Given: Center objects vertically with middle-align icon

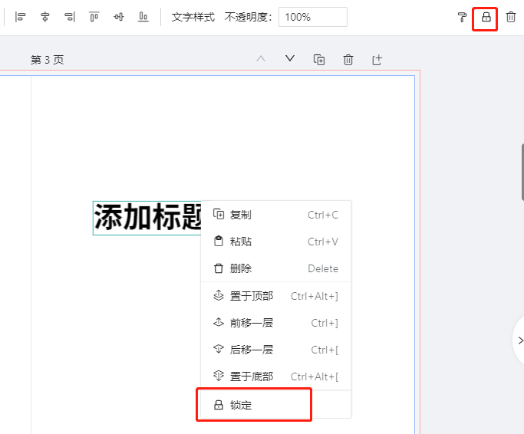Looking at the screenshot, I should pyautogui.click(x=119, y=17).
